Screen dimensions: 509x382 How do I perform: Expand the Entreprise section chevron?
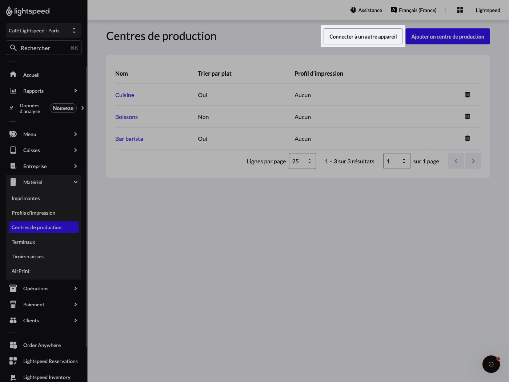pos(76,166)
